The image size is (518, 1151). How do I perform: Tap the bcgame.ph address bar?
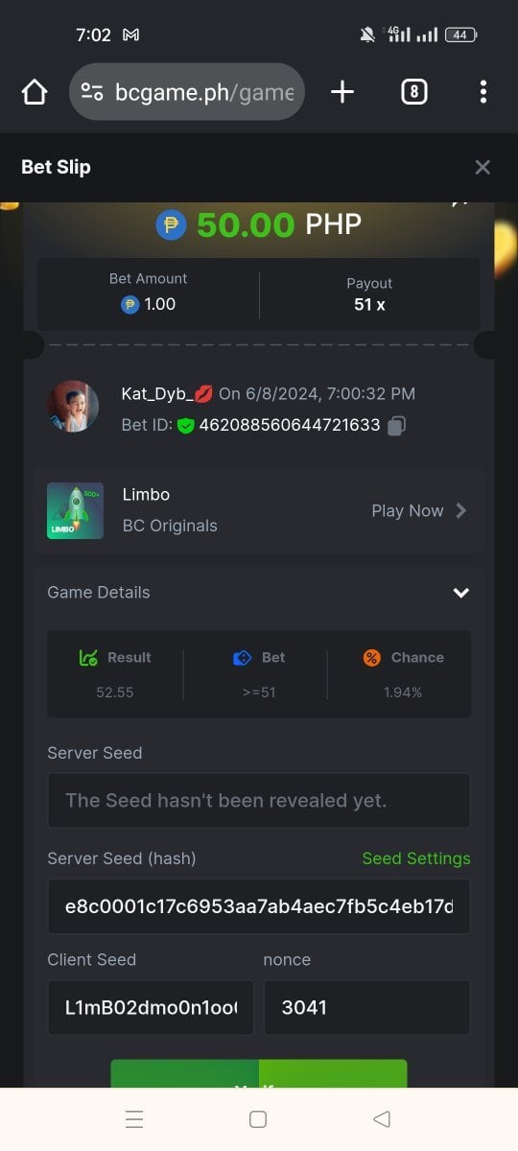(x=187, y=92)
